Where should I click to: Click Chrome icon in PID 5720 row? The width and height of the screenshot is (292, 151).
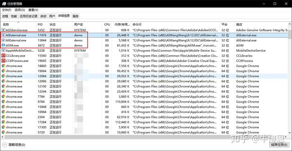pos(3,132)
